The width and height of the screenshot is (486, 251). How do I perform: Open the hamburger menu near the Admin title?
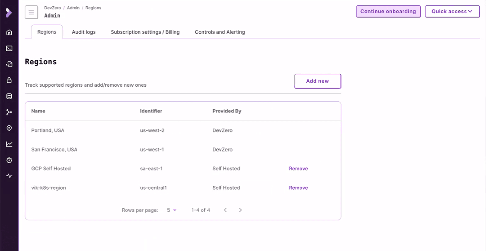(31, 12)
